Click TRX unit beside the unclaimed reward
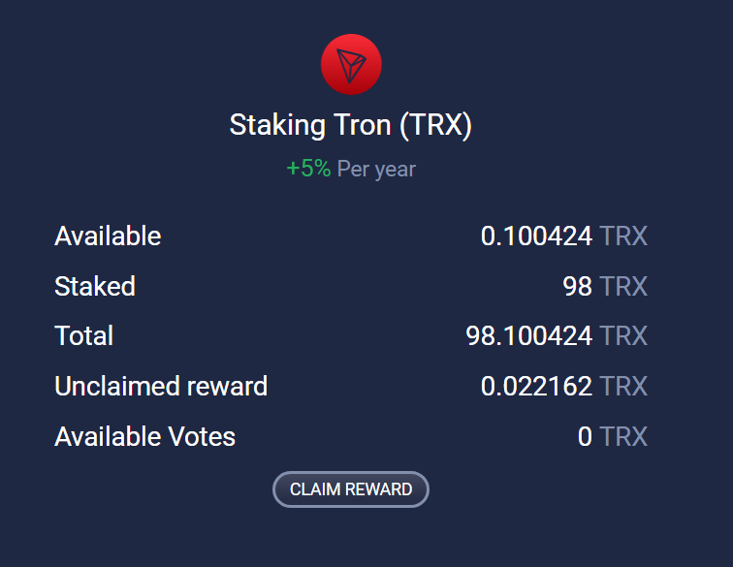Image resolution: width=733 pixels, height=567 pixels. 623,386
